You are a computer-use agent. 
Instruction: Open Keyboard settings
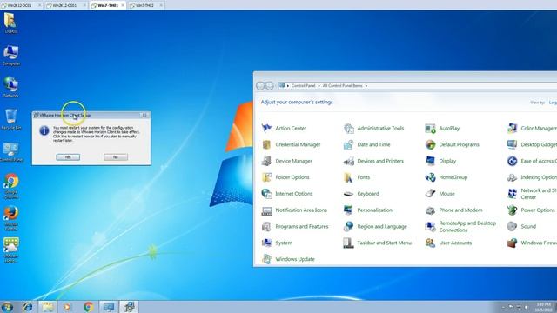coord(361,193)
